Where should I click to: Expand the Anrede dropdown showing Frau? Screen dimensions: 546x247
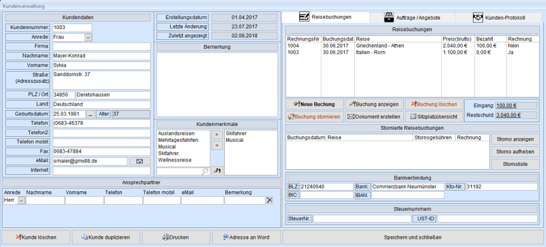(x=88, y=37)
